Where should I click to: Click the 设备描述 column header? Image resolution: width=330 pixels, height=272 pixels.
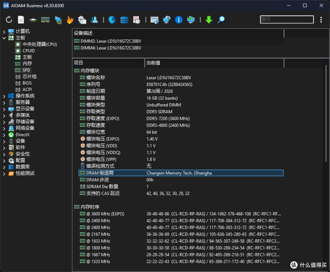[x=178, y=33]
